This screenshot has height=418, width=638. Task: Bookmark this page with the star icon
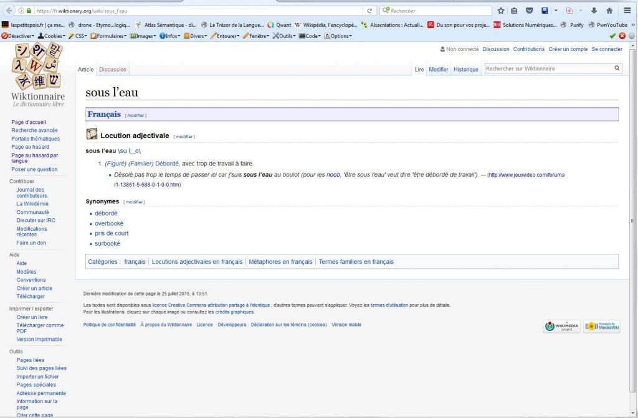[500, 11]
